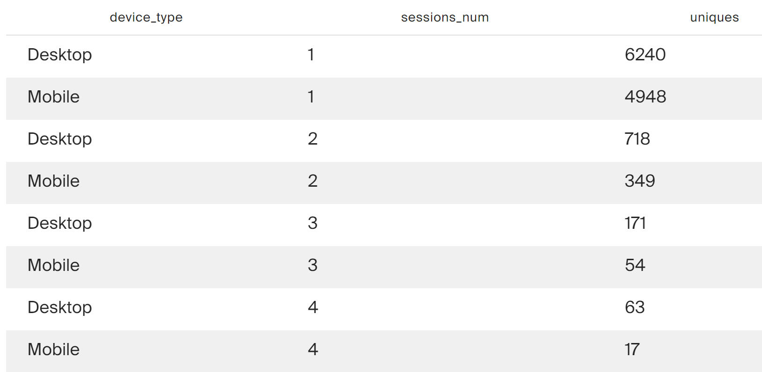The height and width of the screenshot is (372, 762).
Task: Click Desktop in the 63 uniques row
Action: 59,307
